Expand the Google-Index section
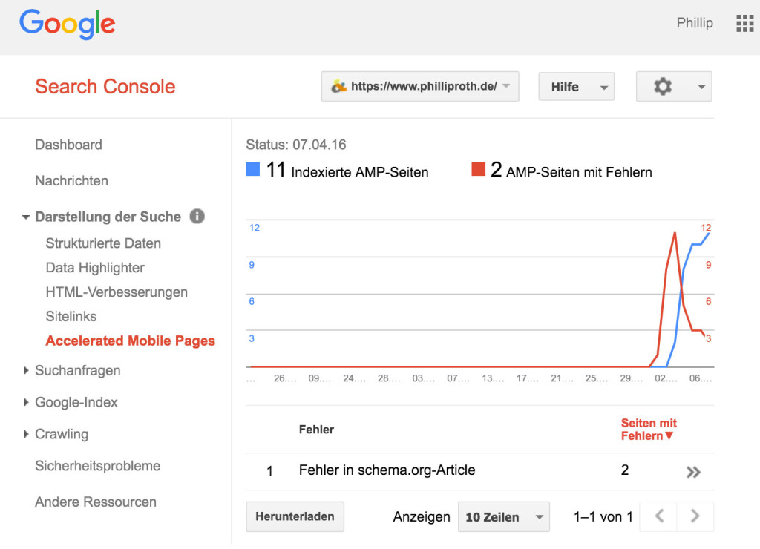The height and width of the screenshot is (549, 760). pos(26,402)
